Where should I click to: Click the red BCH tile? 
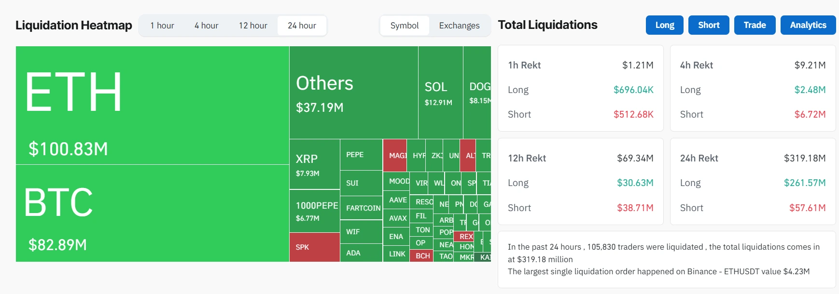click(421, 256)
